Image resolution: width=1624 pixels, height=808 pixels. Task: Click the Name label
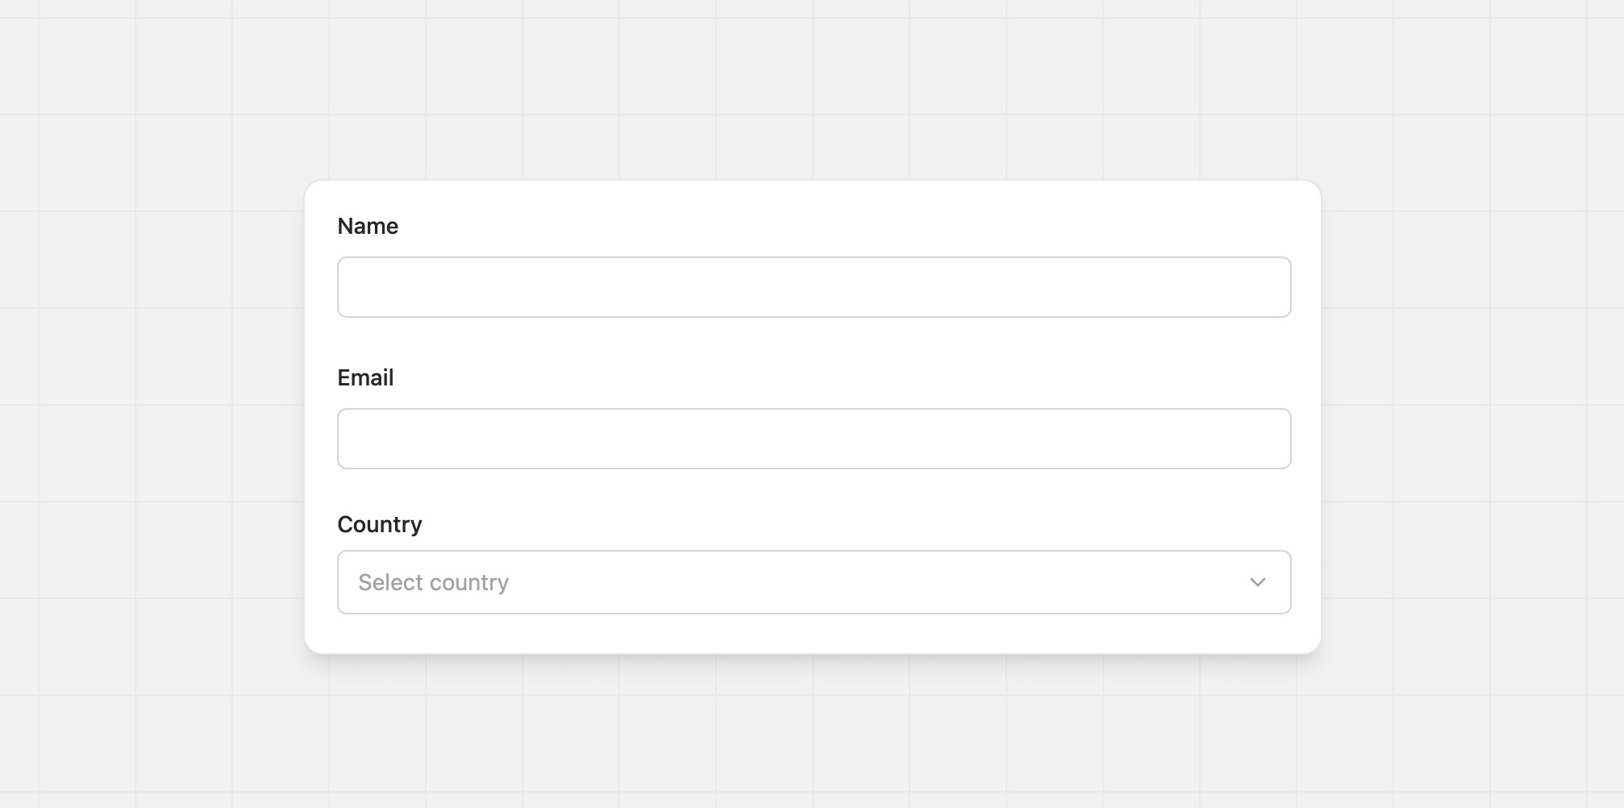pyautogui.click(x=368, y=226)
